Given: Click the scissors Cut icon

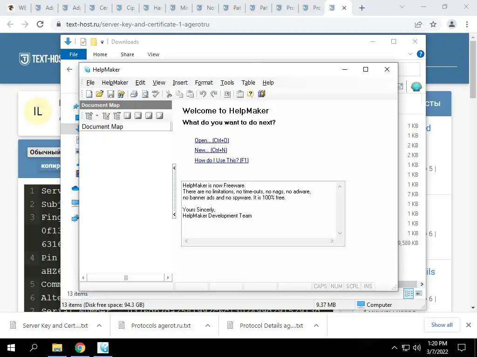Looking at the screenshot, I should coord(169,94).
